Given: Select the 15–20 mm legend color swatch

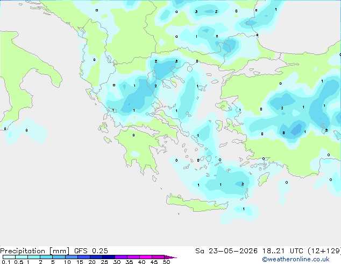Looking at the screenshot, I should coord(83,257).
